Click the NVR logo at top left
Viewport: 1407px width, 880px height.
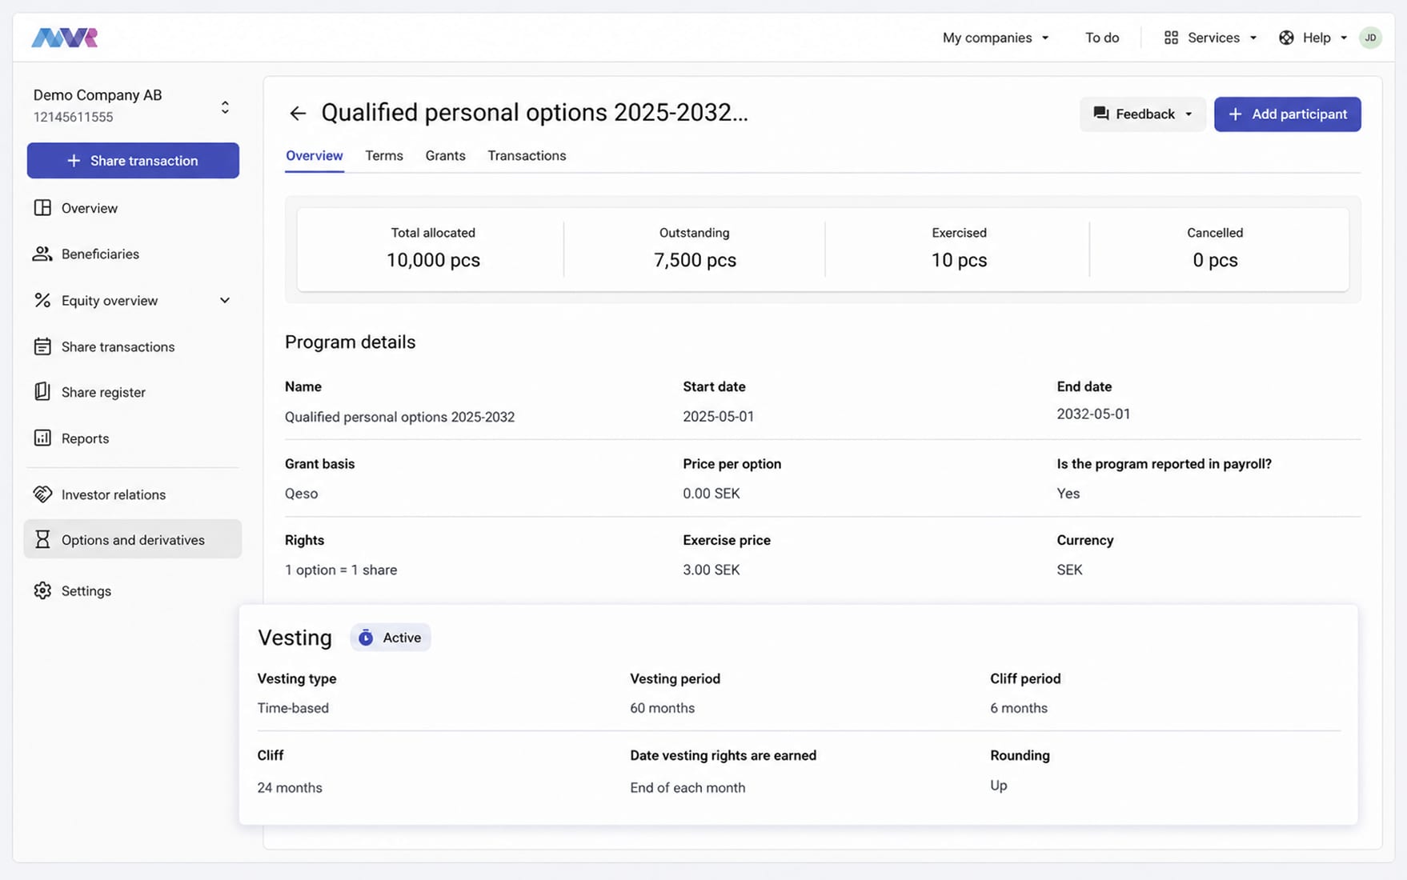pos(65,38)
